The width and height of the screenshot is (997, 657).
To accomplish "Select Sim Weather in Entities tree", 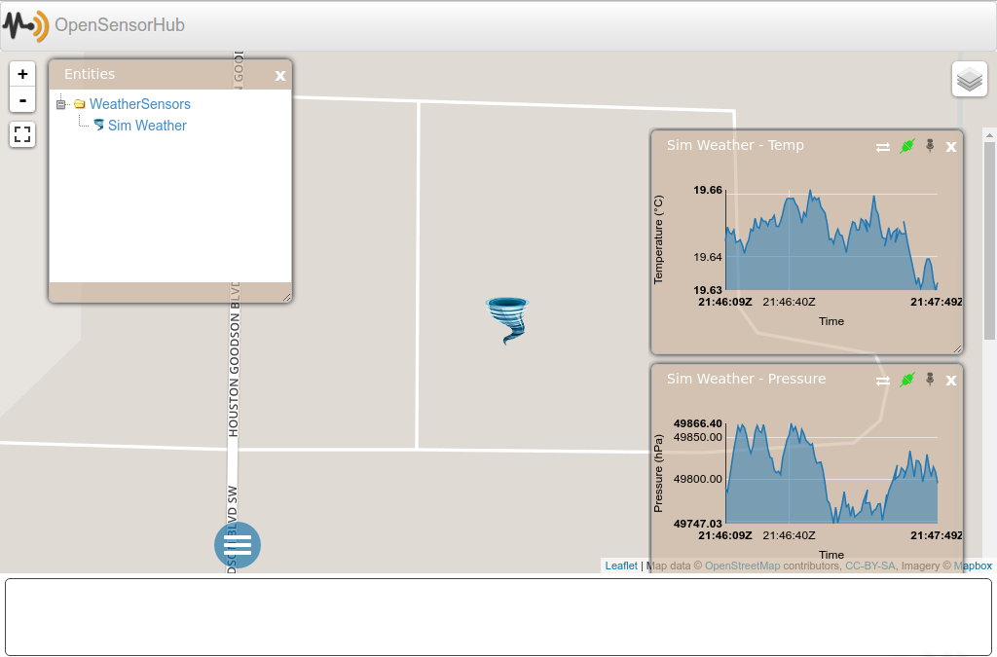I will (147, 126).
